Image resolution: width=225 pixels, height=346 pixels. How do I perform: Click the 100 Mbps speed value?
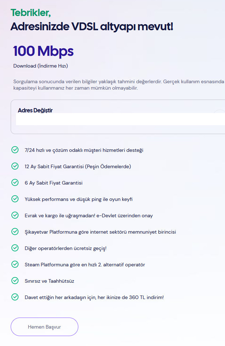pos(43,51)
